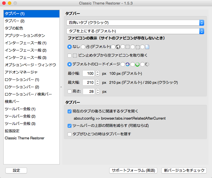Click the 最小幅 stepper arrows
This screenshot has width=212, height=178.
coord(97,73)
